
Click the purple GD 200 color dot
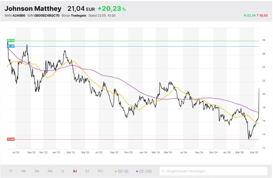tap(137, 171)
